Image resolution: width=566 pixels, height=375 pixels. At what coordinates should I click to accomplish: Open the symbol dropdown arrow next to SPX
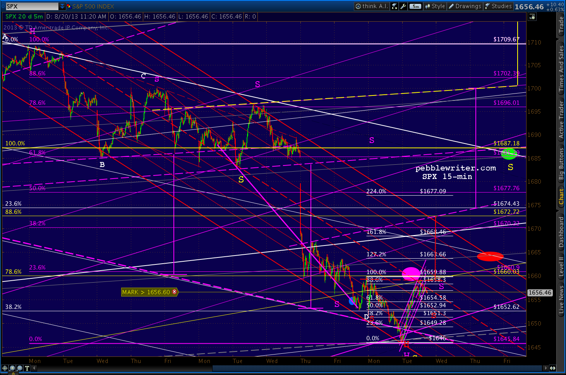tap(62, 7)
